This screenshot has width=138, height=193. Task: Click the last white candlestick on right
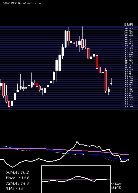(x=112, y=84)
